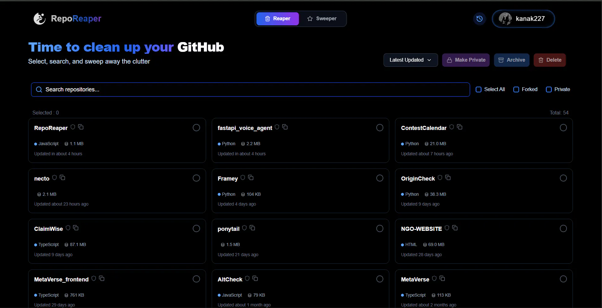Copy icon next to MetaVerse

pyautogui.click(x=442, y=278)
